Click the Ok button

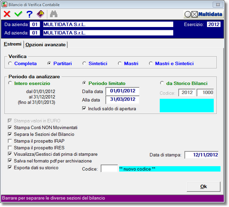203,186
